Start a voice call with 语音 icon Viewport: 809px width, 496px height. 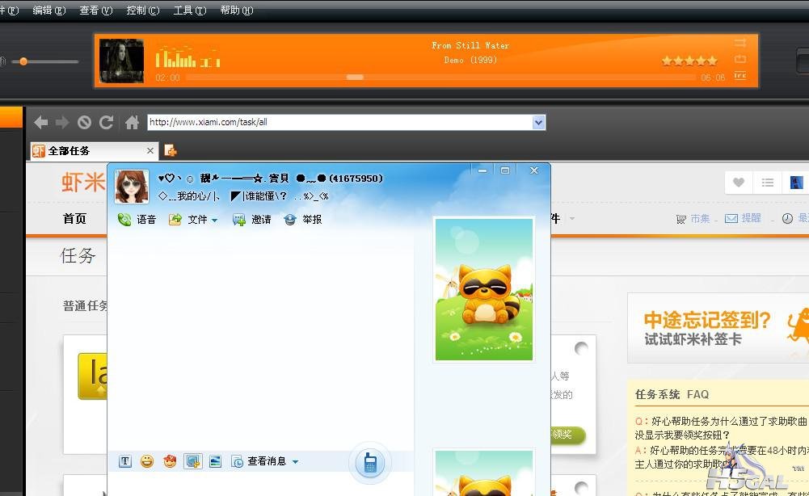pyautogui.click(x=124, y=220)
